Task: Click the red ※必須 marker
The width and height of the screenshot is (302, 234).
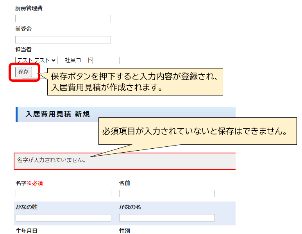Action: tap(35, 183)
